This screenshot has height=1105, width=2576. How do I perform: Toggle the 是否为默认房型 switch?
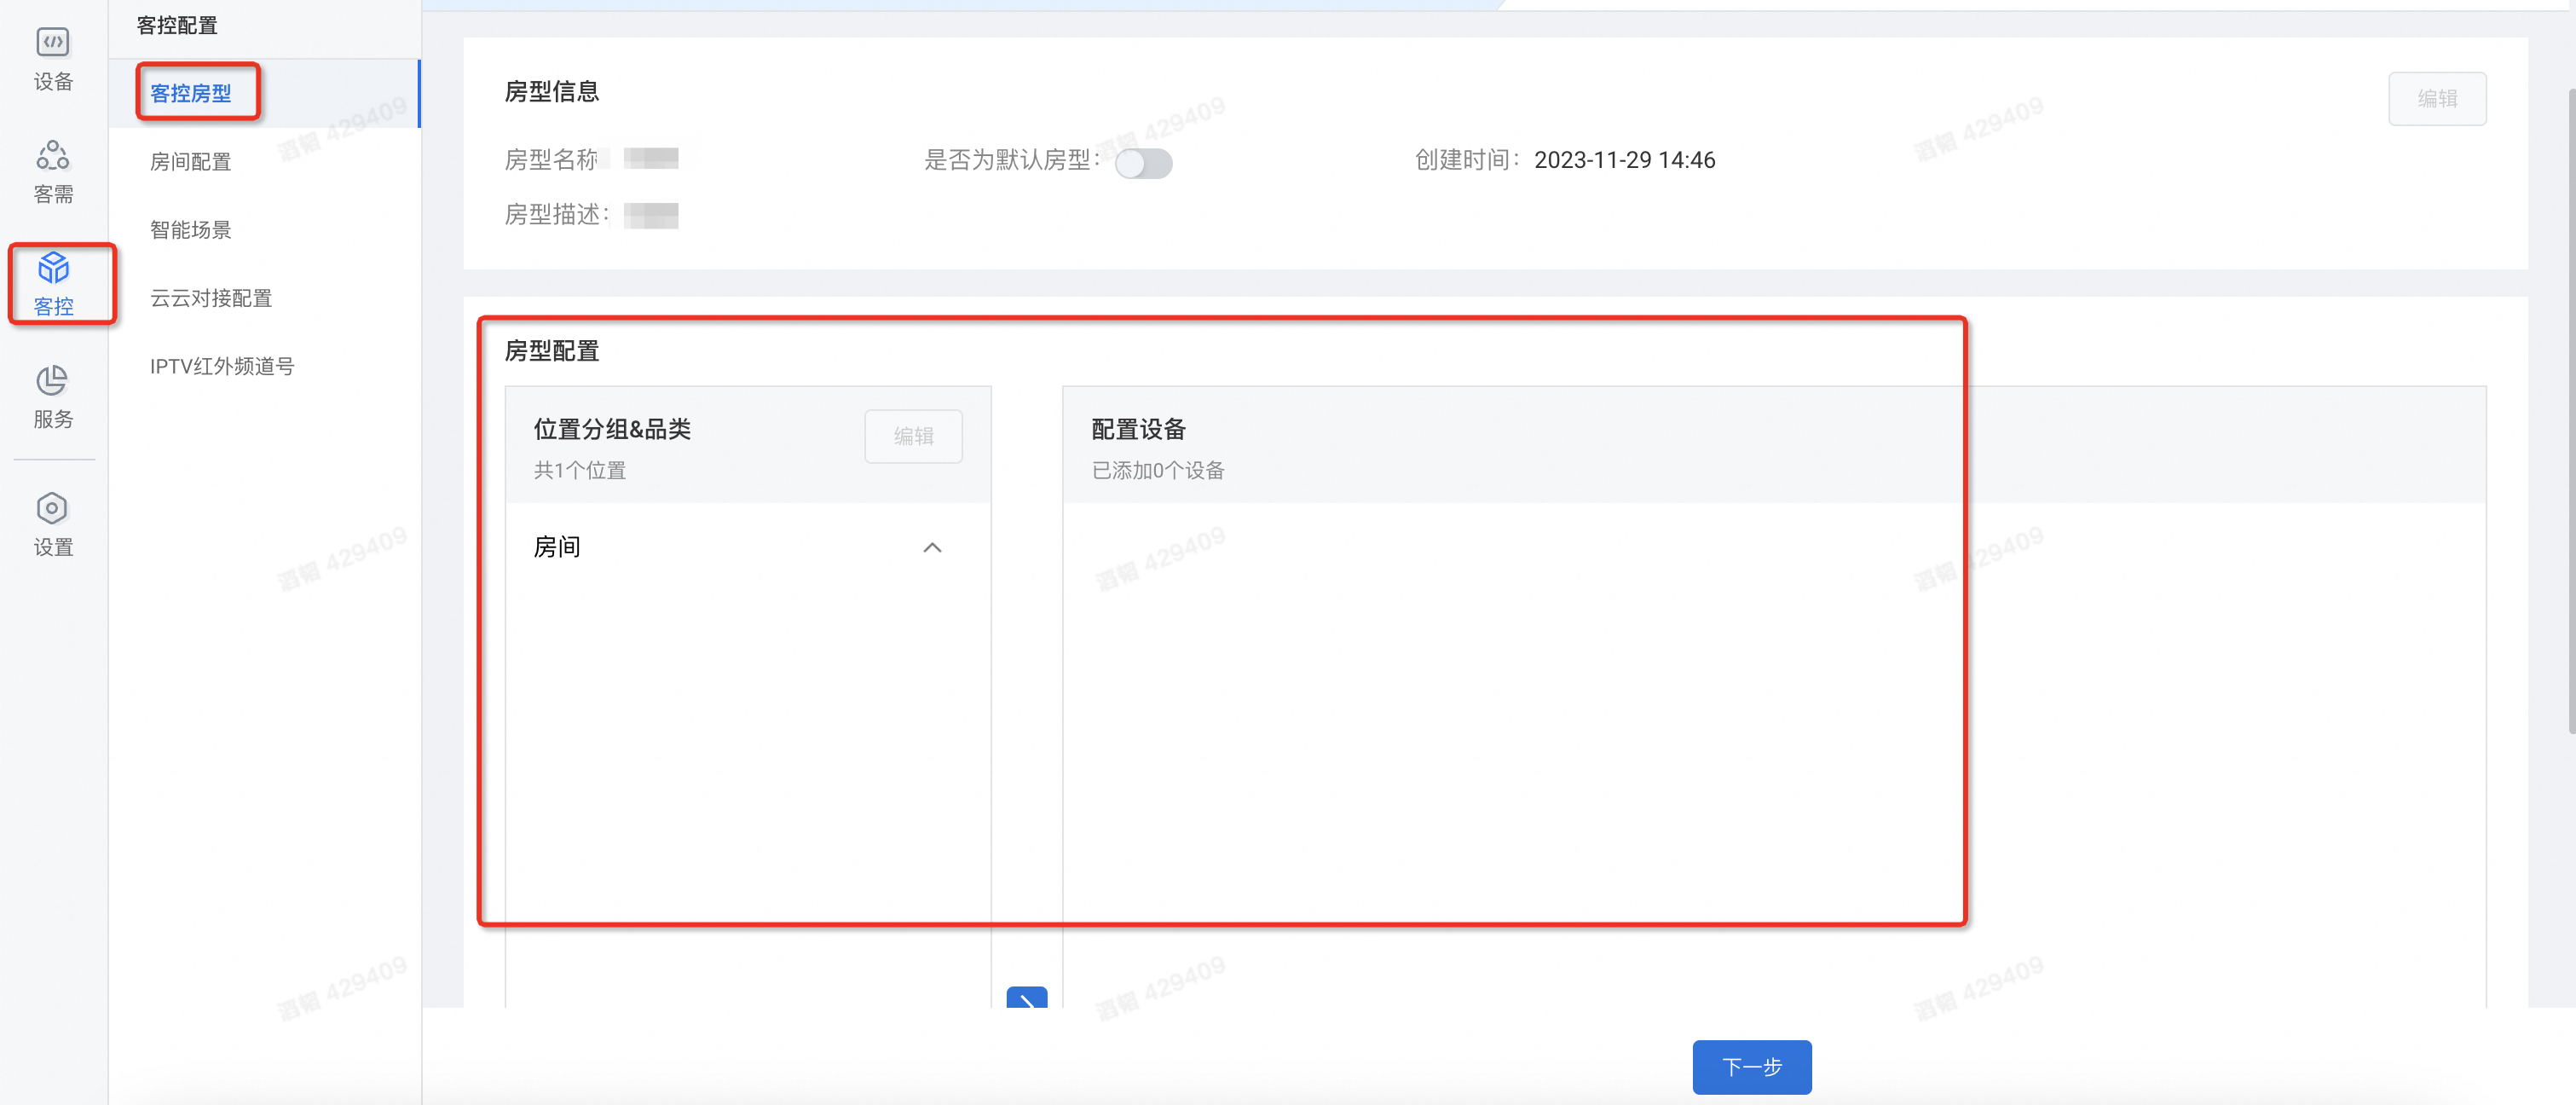coord(1143,162)
